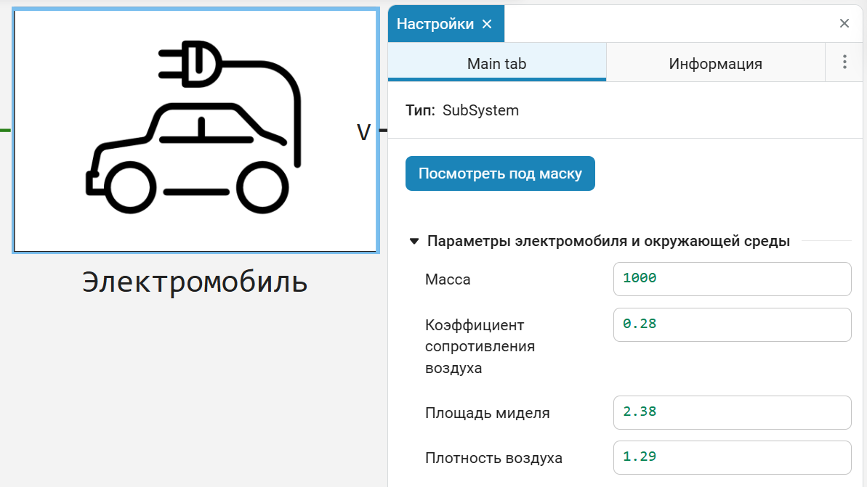Open the three-dot overflow menu
Image resolution: width=867 pixels, height=487 pixels.
tap(844, 62)
